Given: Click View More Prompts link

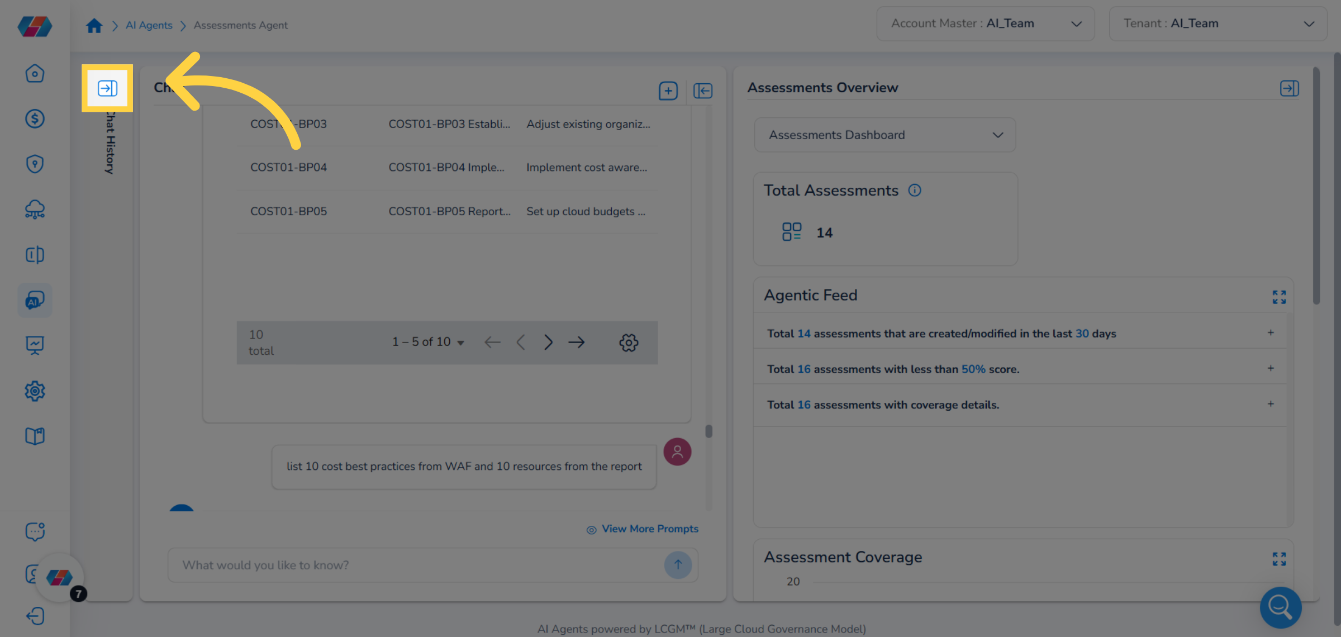Looking at the screenshot, I should click(x=649, y=529).
